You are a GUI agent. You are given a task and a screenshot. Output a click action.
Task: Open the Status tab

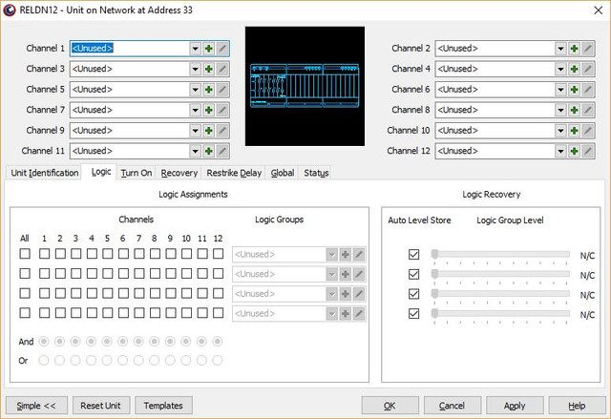coord(316,173)
